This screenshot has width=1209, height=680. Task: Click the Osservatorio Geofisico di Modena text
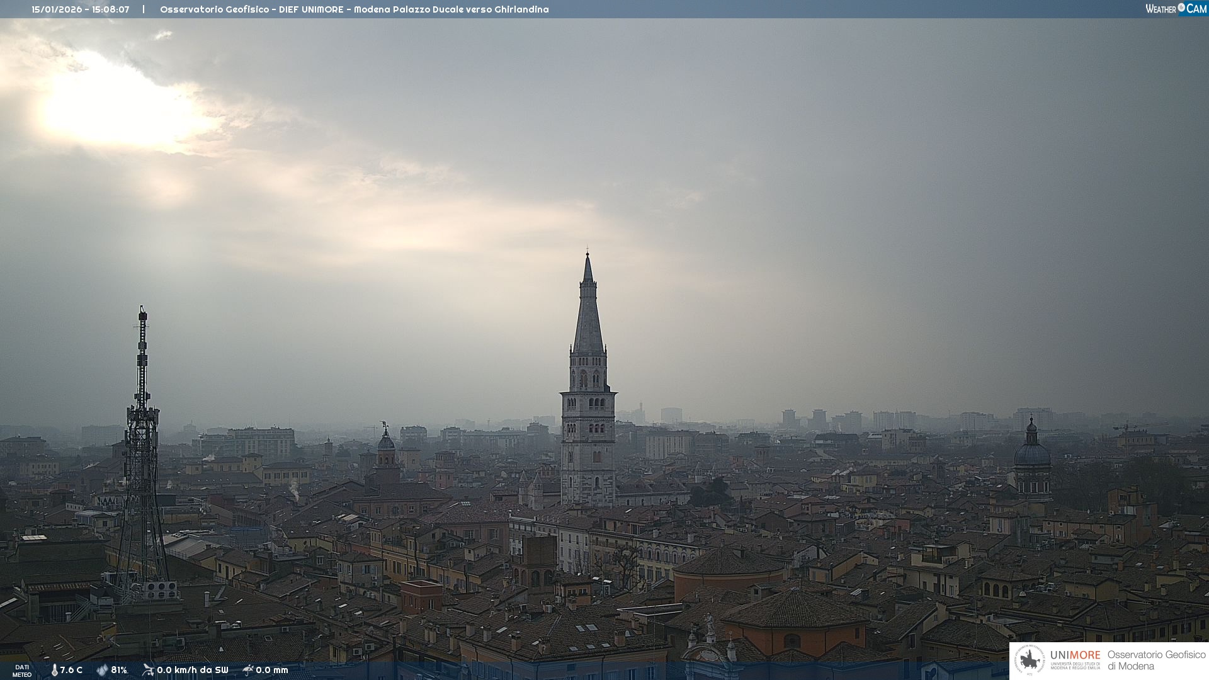pos(1155,660)
